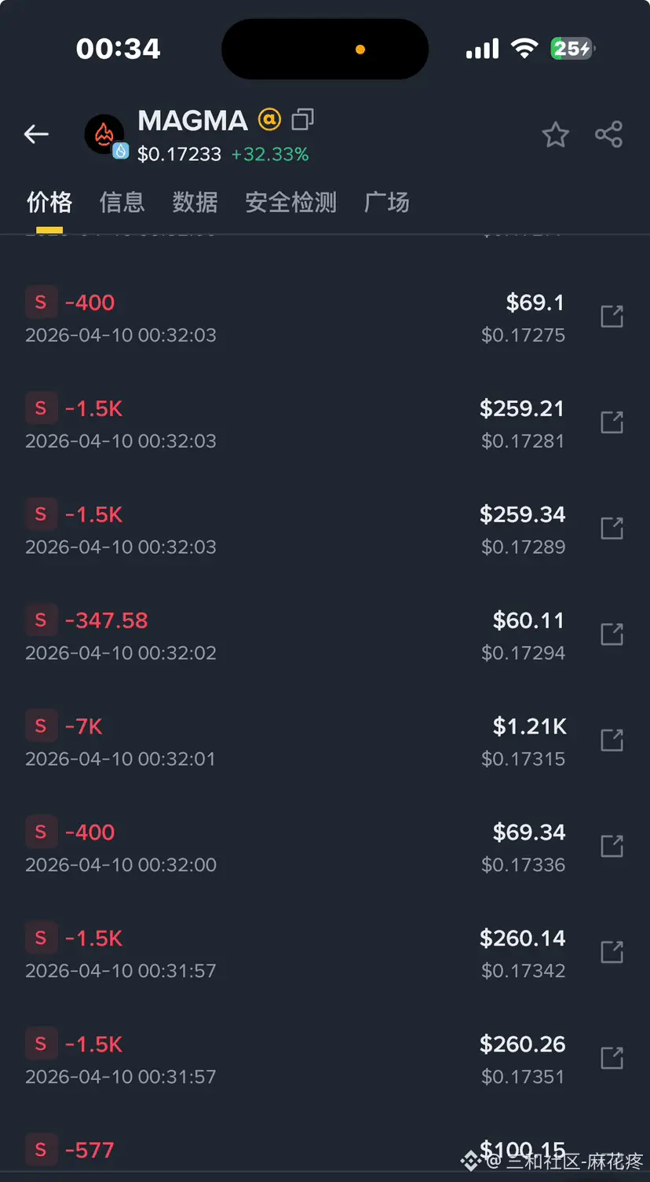Screen dimensions: 650x1182
Task: Tap the share icon
Action: click(608, 134)
